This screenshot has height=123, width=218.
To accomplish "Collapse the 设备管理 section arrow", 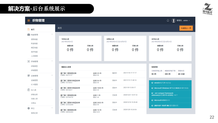I will [x=52, y=76].
